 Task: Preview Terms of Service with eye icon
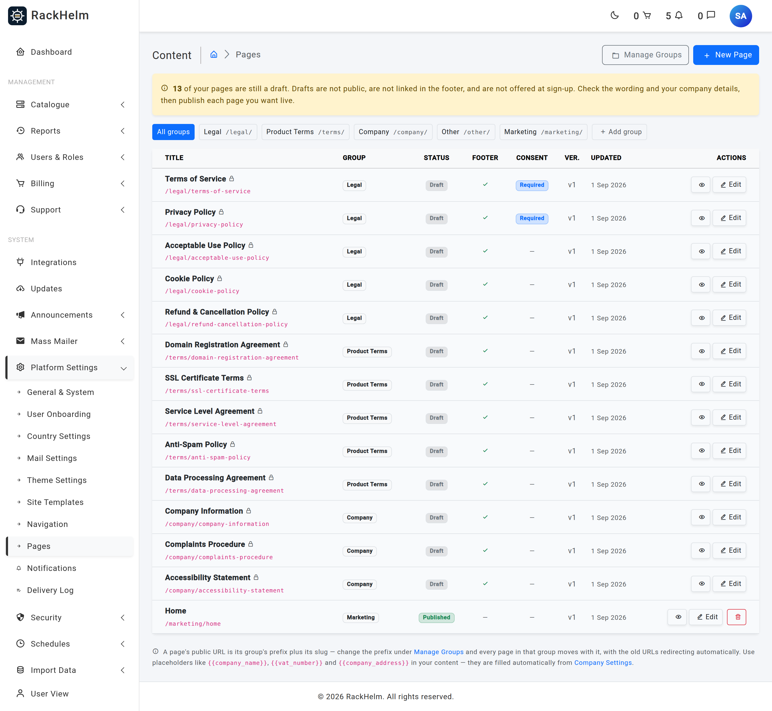pyautogui.click(x=701, y=185)
